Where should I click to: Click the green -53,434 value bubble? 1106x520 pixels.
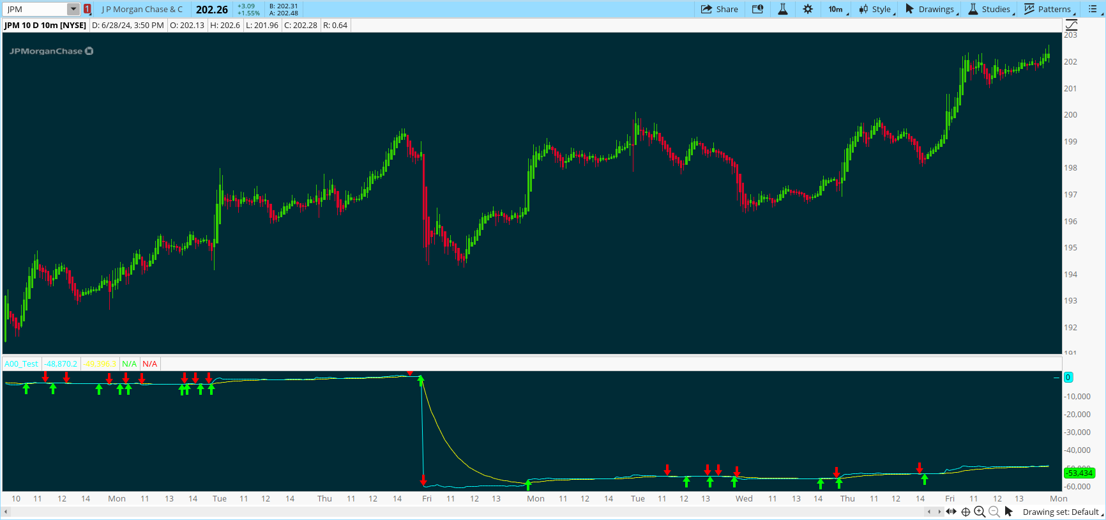coord(1080,473)
